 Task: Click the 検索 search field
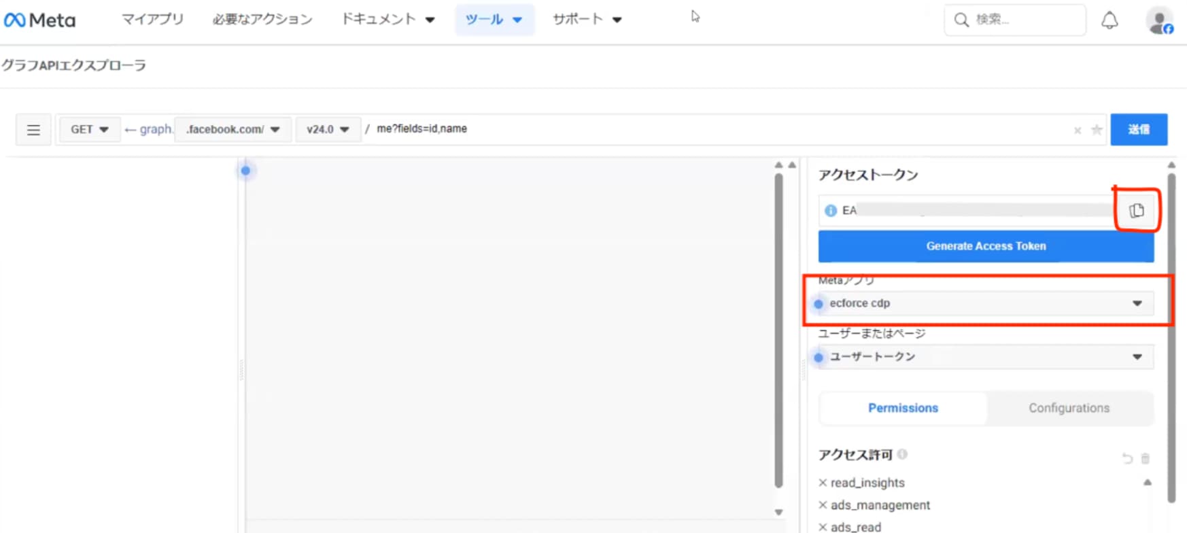[1015, 20]
